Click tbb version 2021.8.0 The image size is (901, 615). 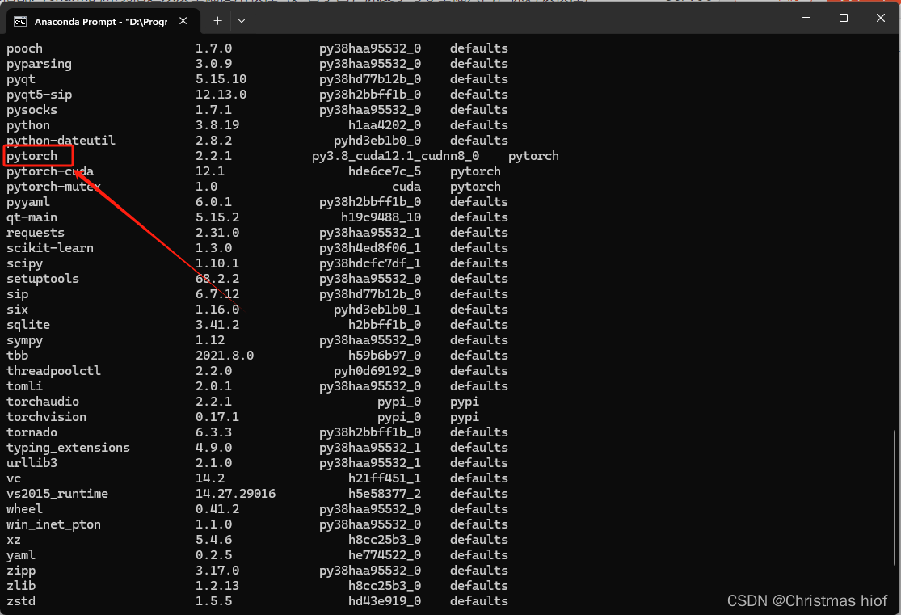pyautogui.click(x=225, y=356)
